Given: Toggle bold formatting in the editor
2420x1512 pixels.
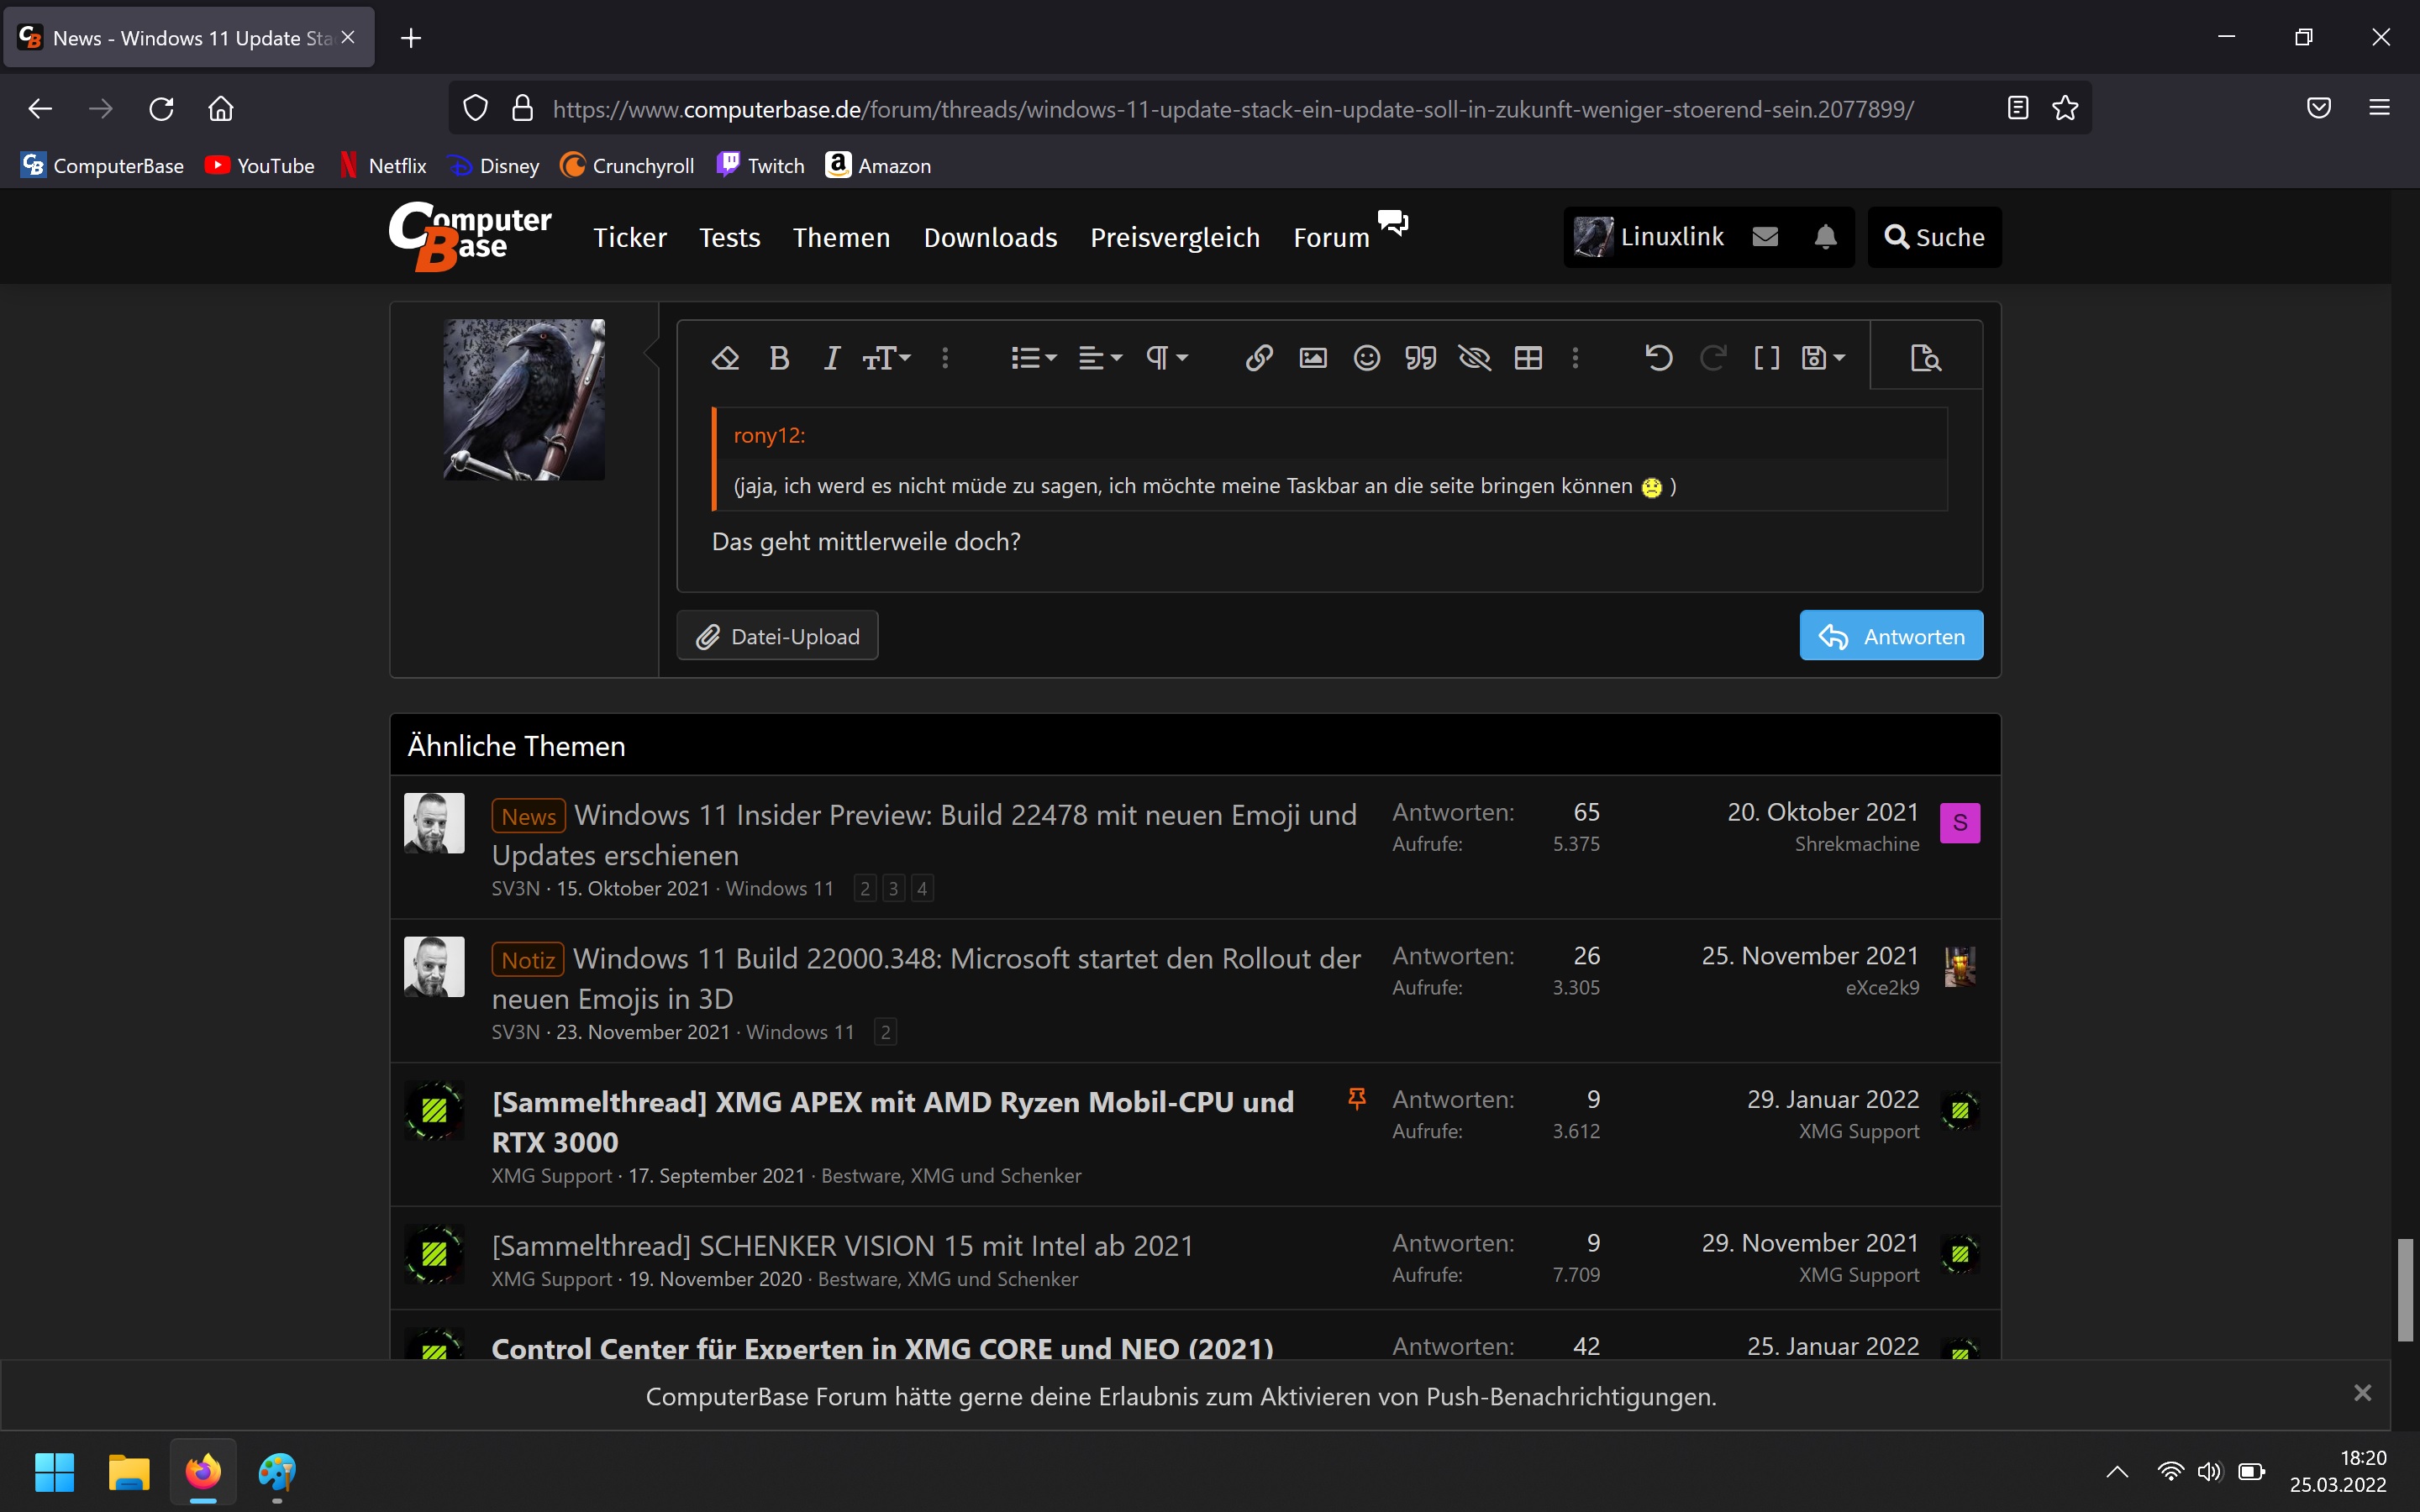Looking at the screenshot, I should [779, 358].
